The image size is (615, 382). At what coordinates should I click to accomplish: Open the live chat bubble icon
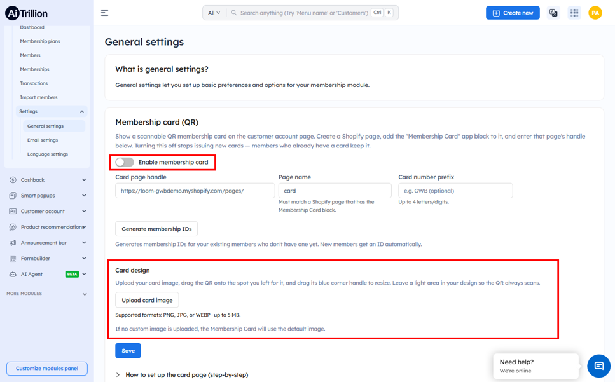pos(598,366)
